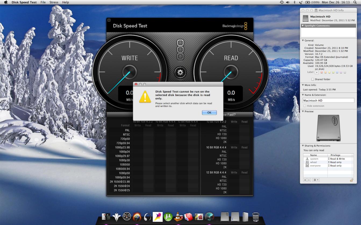Collapse the Name & Extension section
Viewport: 361px width, 225px height.
[303, 95]
